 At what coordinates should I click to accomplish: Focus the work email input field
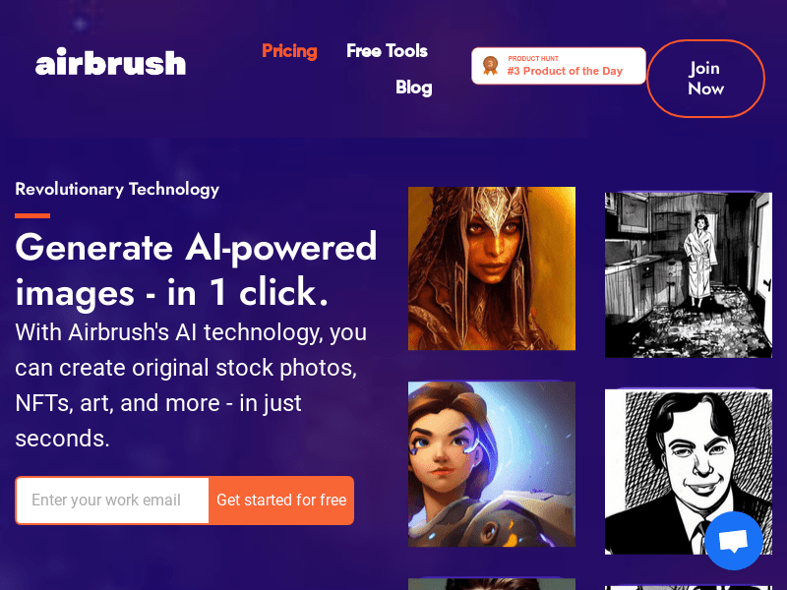point(112,501)
